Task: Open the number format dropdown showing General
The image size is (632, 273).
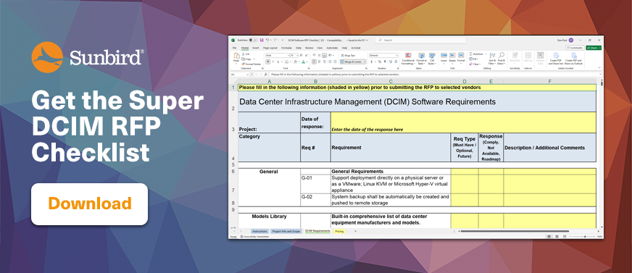Action: coord(383,55)
